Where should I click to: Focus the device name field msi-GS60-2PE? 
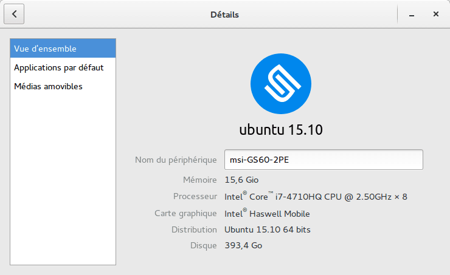click(x=324, y=160)
